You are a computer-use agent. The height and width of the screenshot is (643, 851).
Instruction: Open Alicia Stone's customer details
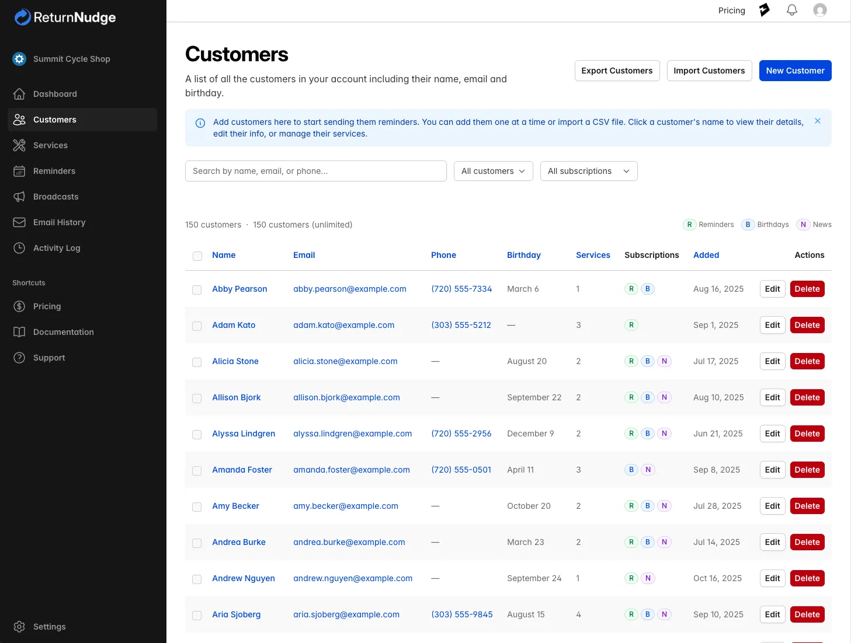point(235,361)
